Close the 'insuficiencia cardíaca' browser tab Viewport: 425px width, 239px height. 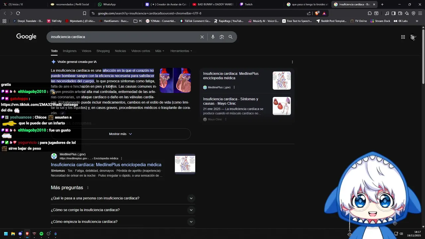tap(374, 4)
